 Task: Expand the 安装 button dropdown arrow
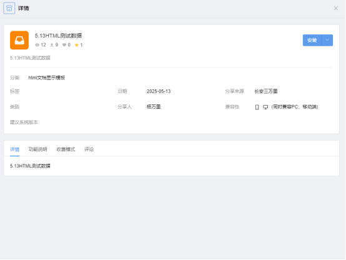click(x=327, y=40)
